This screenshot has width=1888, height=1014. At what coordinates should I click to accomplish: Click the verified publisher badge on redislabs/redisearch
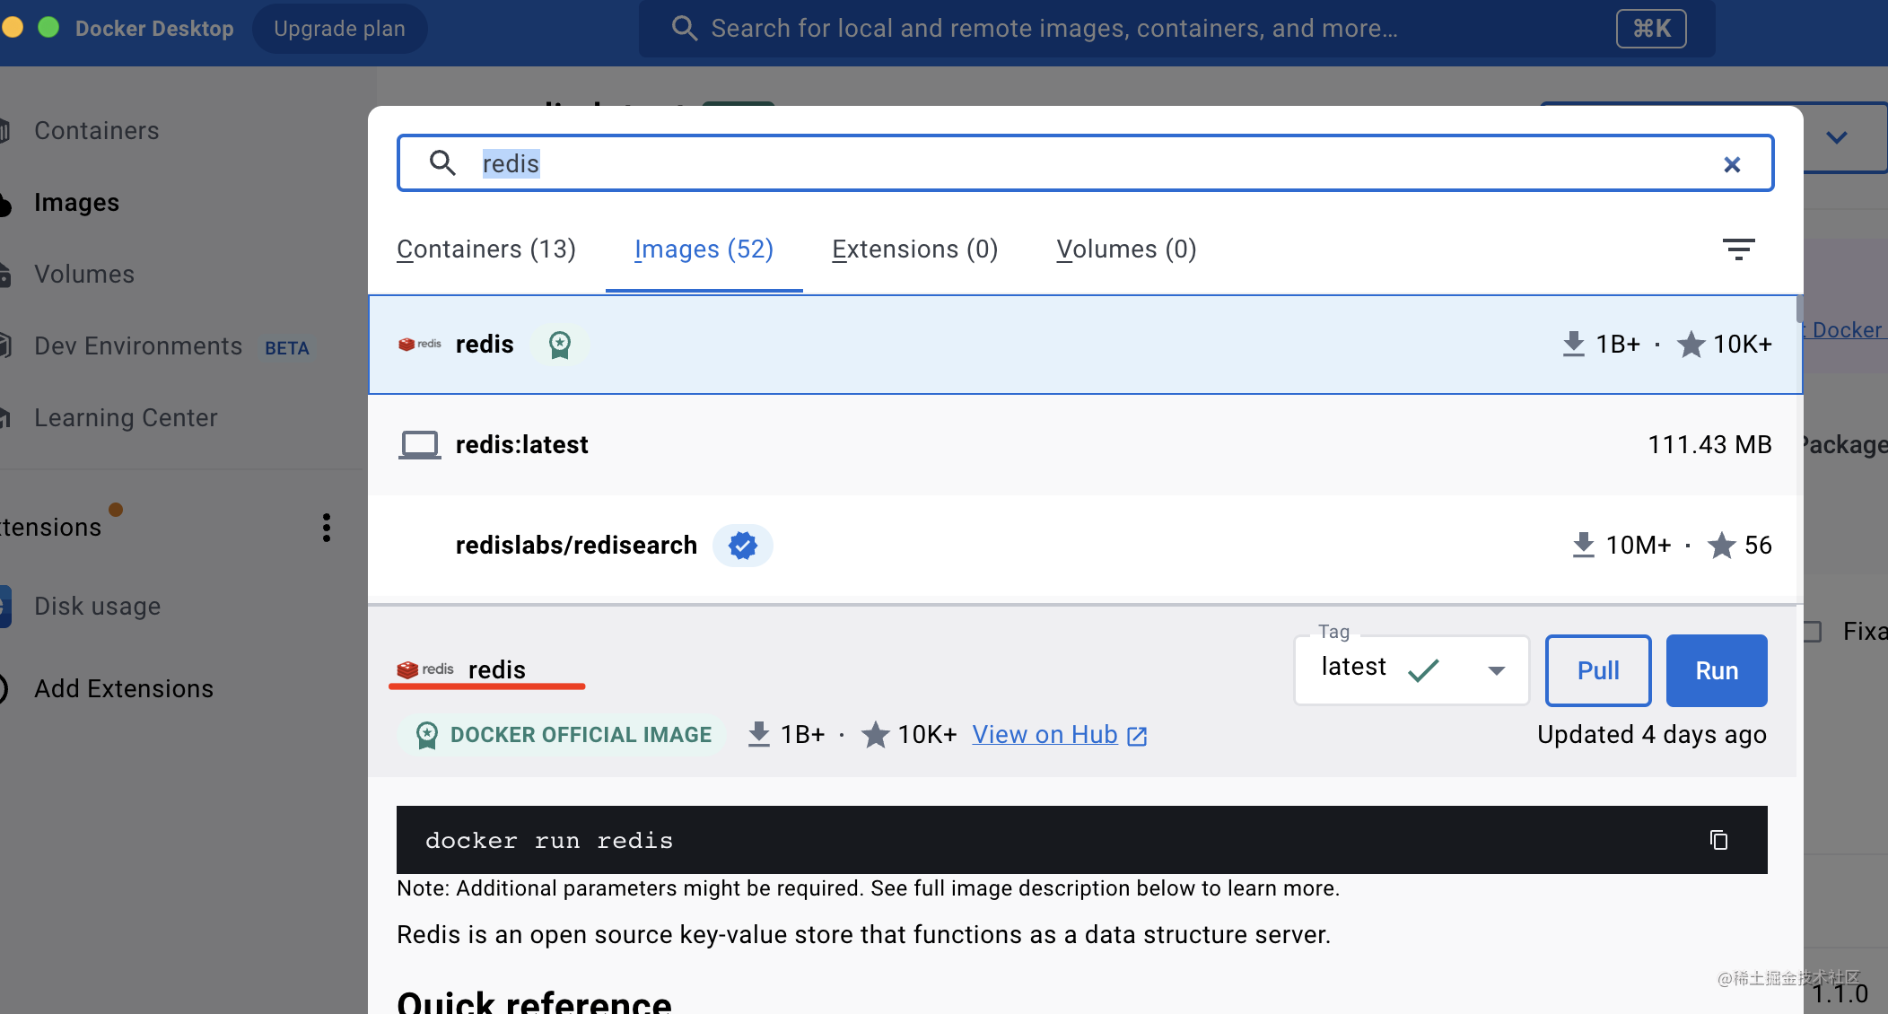(x=742, y=546)
